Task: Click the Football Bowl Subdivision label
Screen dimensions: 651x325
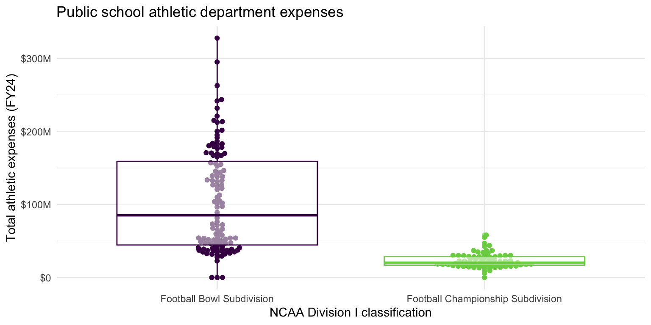Action: [217, 299]
